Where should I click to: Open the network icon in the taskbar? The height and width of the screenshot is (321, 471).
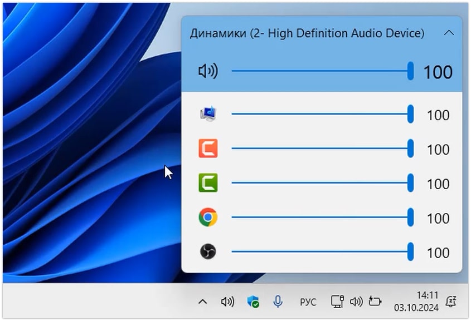[337, 302]
